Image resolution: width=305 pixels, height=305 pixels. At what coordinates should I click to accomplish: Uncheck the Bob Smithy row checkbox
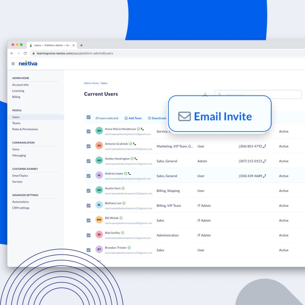coord(89,235)
